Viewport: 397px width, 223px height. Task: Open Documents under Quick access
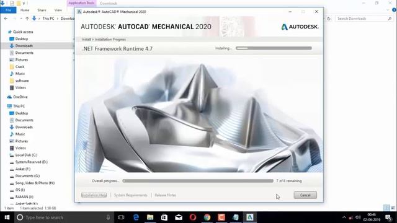[24, 53]
